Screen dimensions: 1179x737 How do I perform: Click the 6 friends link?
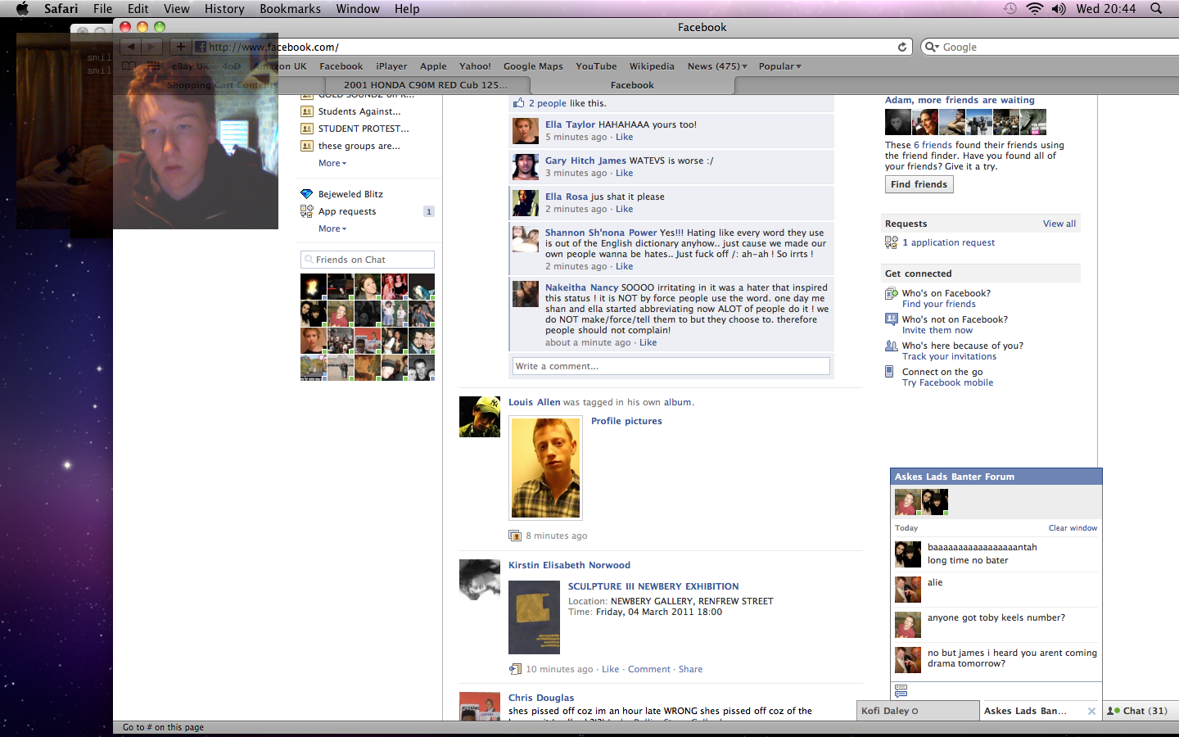933,145
